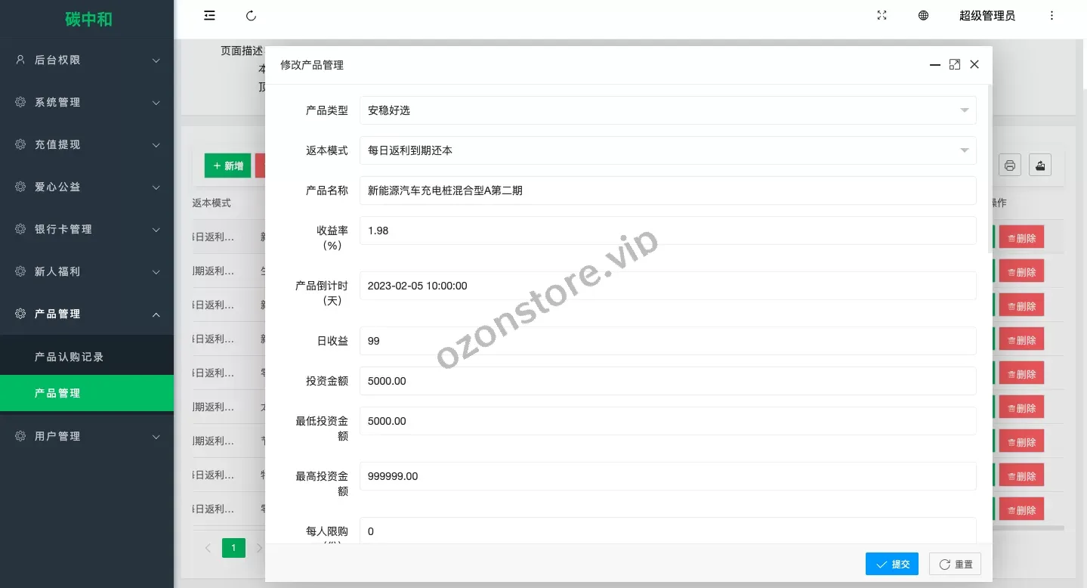Viewport: 1087px width, 588px height.
Task: Open 产品认购记录 menu item
Action: 69,357
